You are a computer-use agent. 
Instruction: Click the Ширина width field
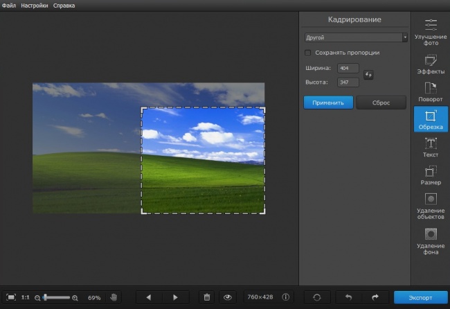348,68
